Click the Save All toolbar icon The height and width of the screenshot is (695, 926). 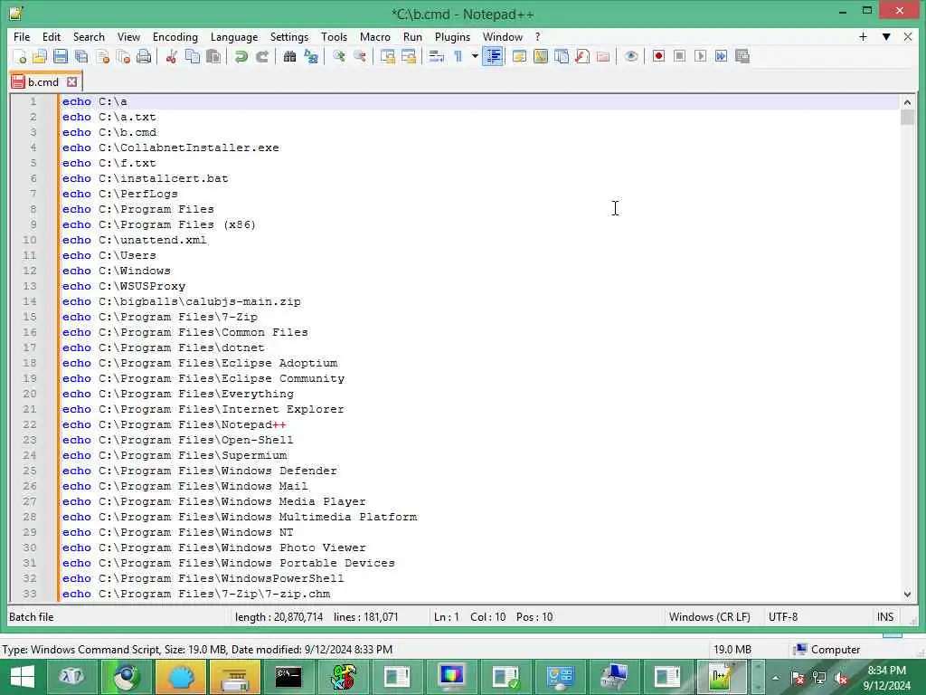(x=81, y=56)
